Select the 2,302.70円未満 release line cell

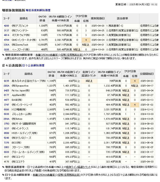click(x=60, y=40)
